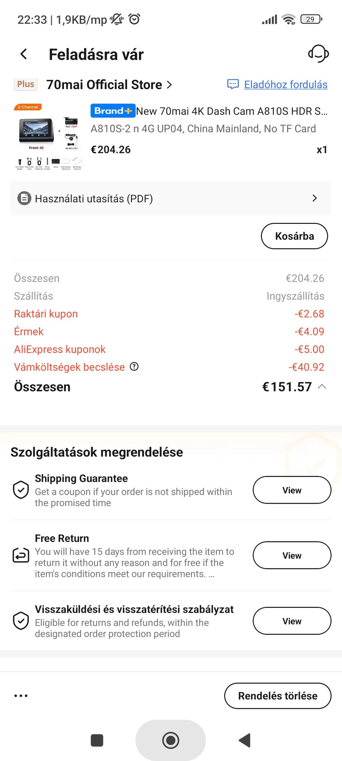Open the 70mai 4K Dash Cam product title
342x761 pixels.
coord(231,111)
